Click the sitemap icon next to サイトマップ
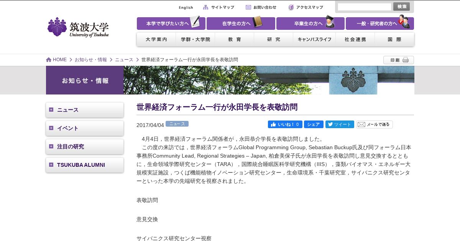Viewport: 460px width, 241px height. [x=206, y=7]
